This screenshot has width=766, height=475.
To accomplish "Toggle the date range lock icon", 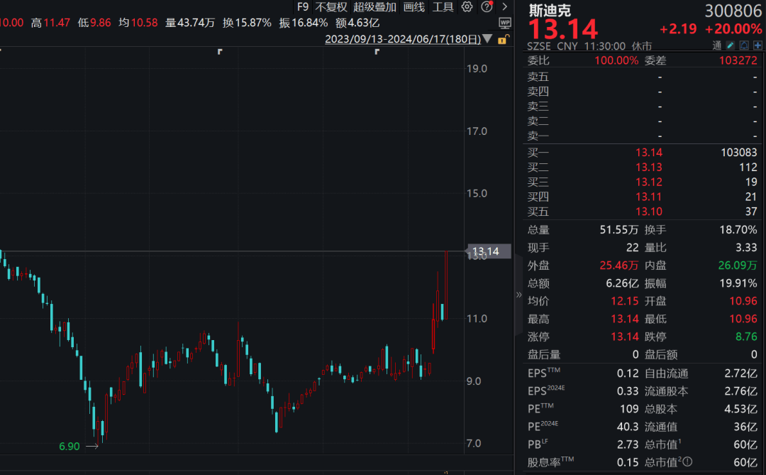I will coord(503,40).
